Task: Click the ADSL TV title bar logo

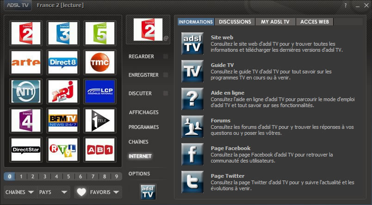Action: pyautogui.click(x=18, y=5)
